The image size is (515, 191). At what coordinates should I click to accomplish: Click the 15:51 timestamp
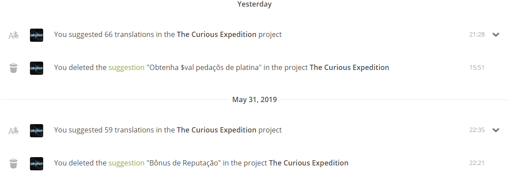[x=477, y=68]
